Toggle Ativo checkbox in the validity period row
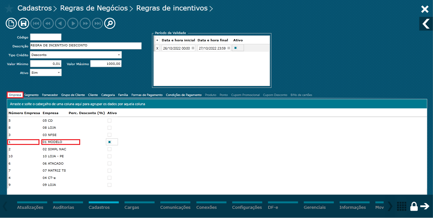This screenshot has height=218, width=433. point(235,48)
